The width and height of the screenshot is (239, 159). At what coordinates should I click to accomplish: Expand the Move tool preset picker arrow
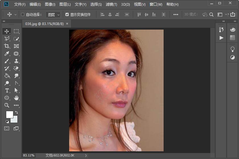click(x=15, y=15)
